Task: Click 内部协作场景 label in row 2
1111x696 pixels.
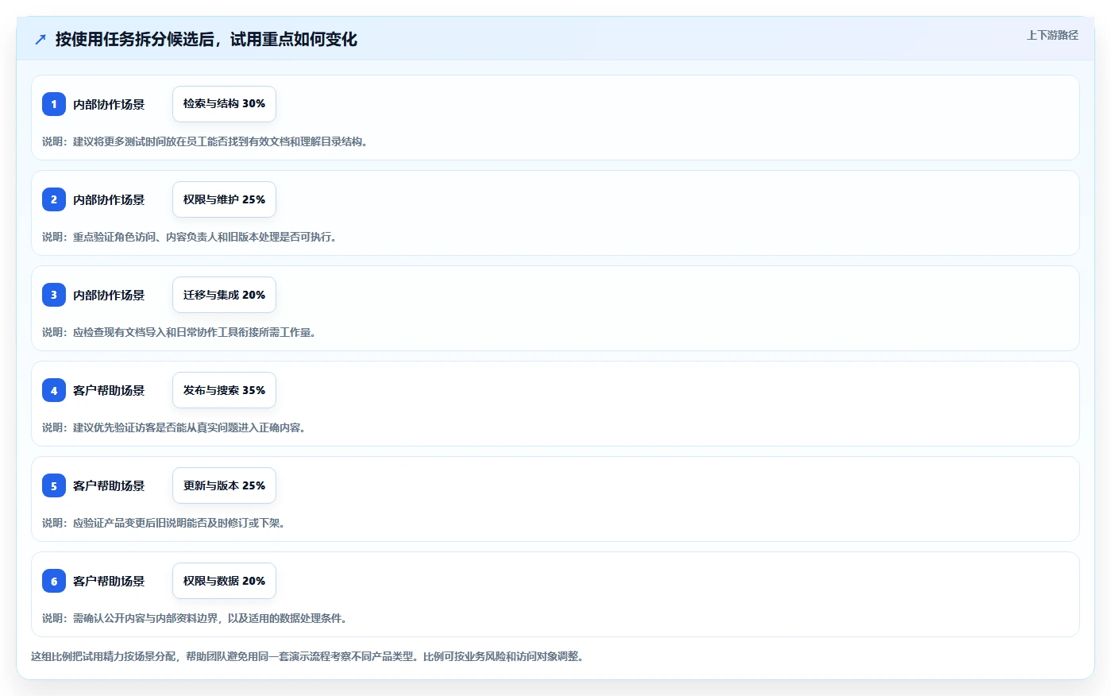Action: tap(109, 199)
